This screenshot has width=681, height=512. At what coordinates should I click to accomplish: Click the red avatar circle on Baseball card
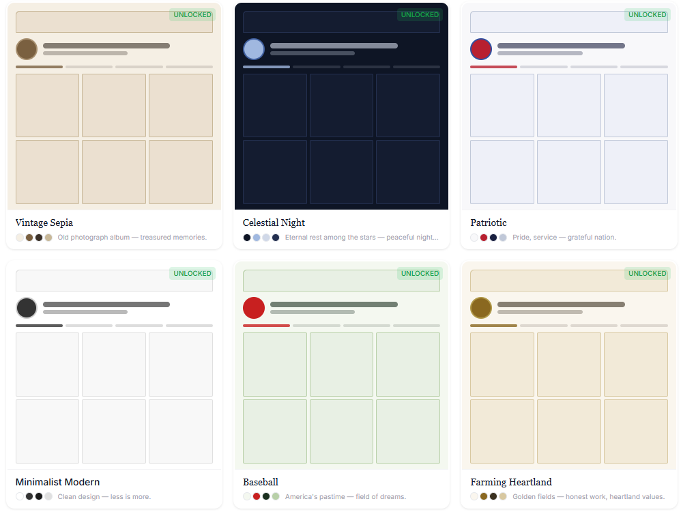click(x=253, y=308)
